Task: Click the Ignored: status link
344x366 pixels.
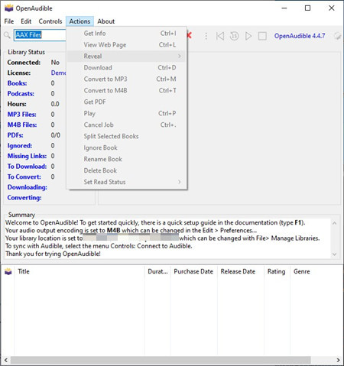Action: pos(20,146)
